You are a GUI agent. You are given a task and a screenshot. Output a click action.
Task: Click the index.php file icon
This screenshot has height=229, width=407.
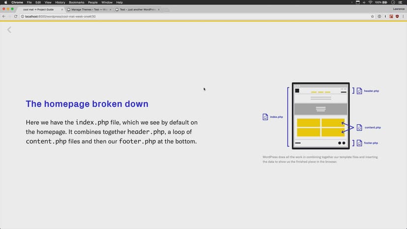(x=265, y=117)
